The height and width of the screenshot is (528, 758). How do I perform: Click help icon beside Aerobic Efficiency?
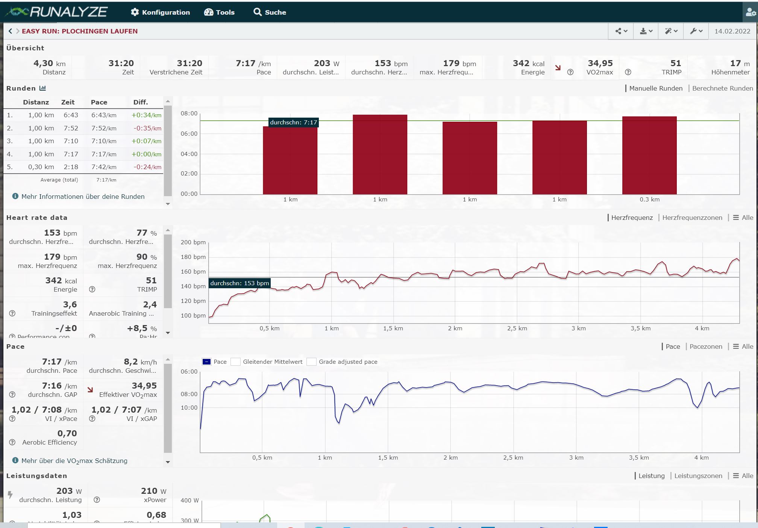click(x=12, y=442)
